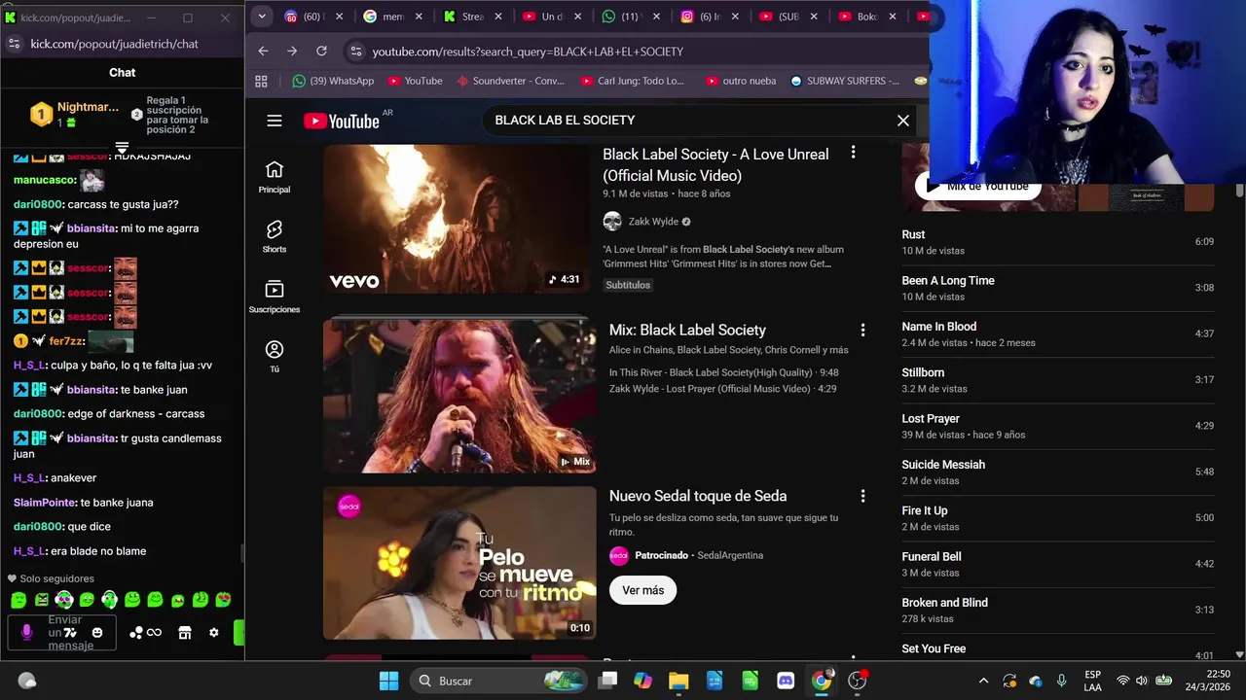Open options menu for Sedal ad
The height and width of the screenshot is (700, 1246).
coord(862,496)
